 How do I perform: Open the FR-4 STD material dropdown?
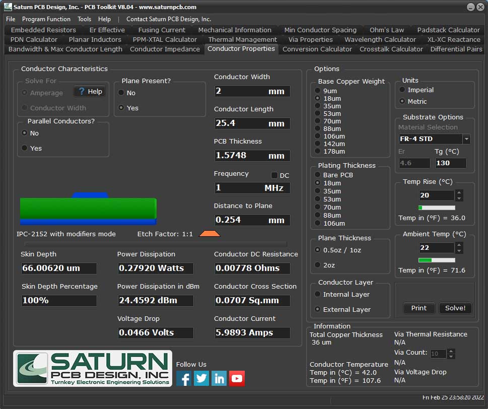(x=466, y=139)
